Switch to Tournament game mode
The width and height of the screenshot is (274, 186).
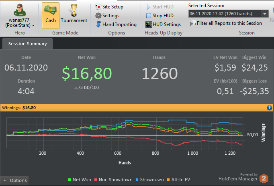pos(74,16)
